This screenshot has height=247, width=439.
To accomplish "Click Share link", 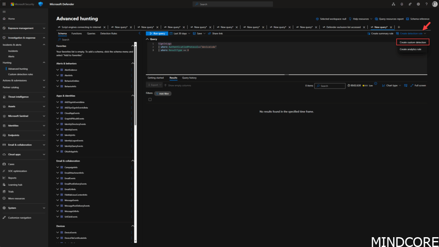I will click(215, 33).
